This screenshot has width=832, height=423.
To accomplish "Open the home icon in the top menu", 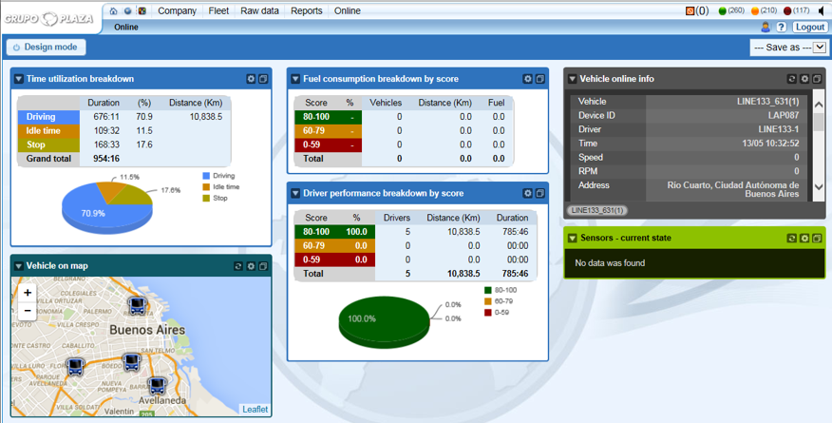I will coord(113,10).
